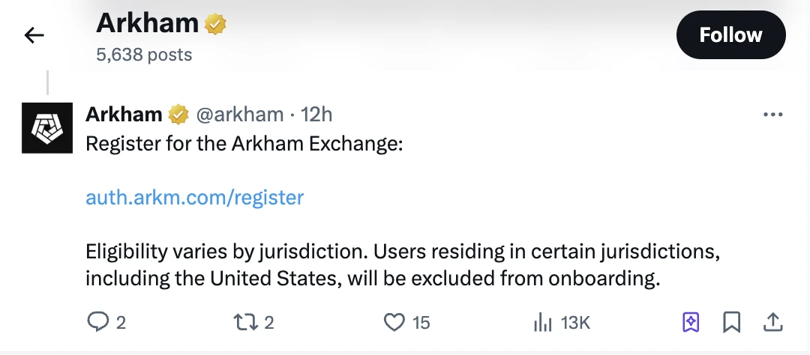Open the Arkham profile avatar

[x=48, y=127]
